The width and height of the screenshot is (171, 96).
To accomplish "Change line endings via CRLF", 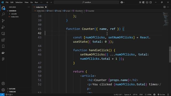I will 141,95.
